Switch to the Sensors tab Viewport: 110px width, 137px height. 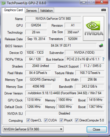[31, 11]
